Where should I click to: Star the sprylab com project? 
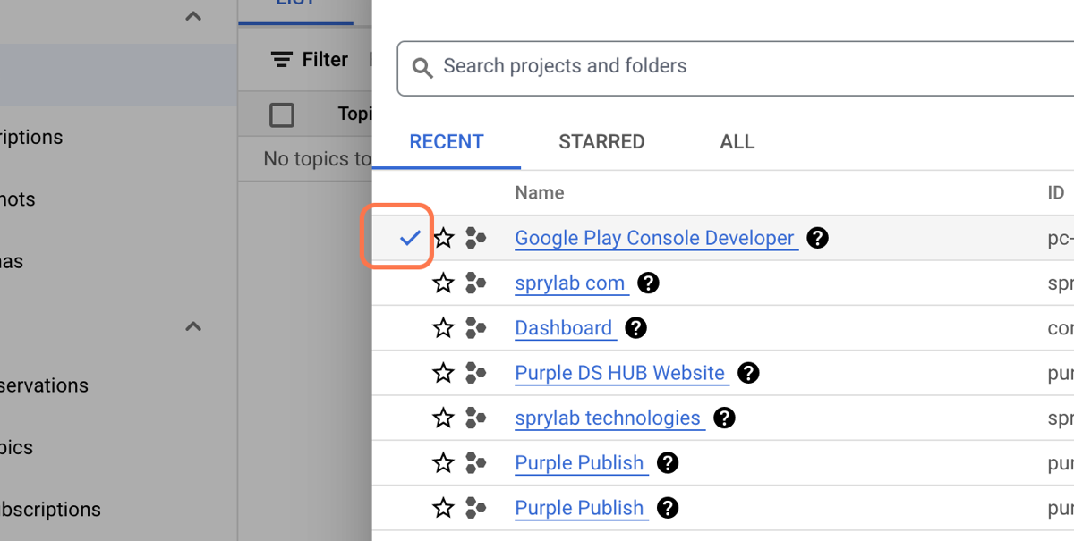444,283
